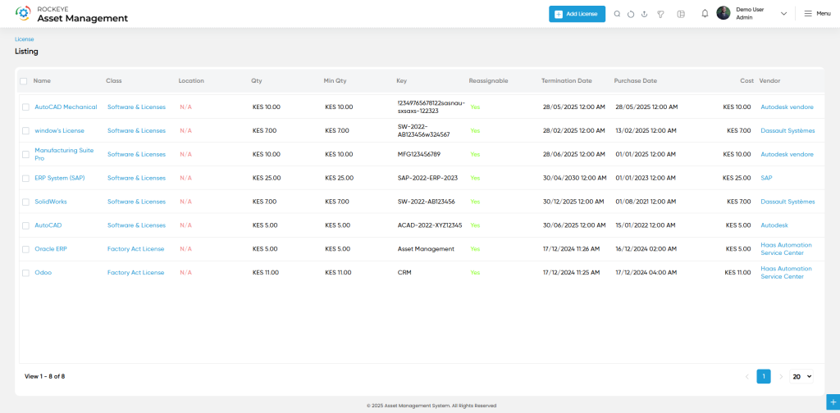Sort by the Reassignable column header

488,81
